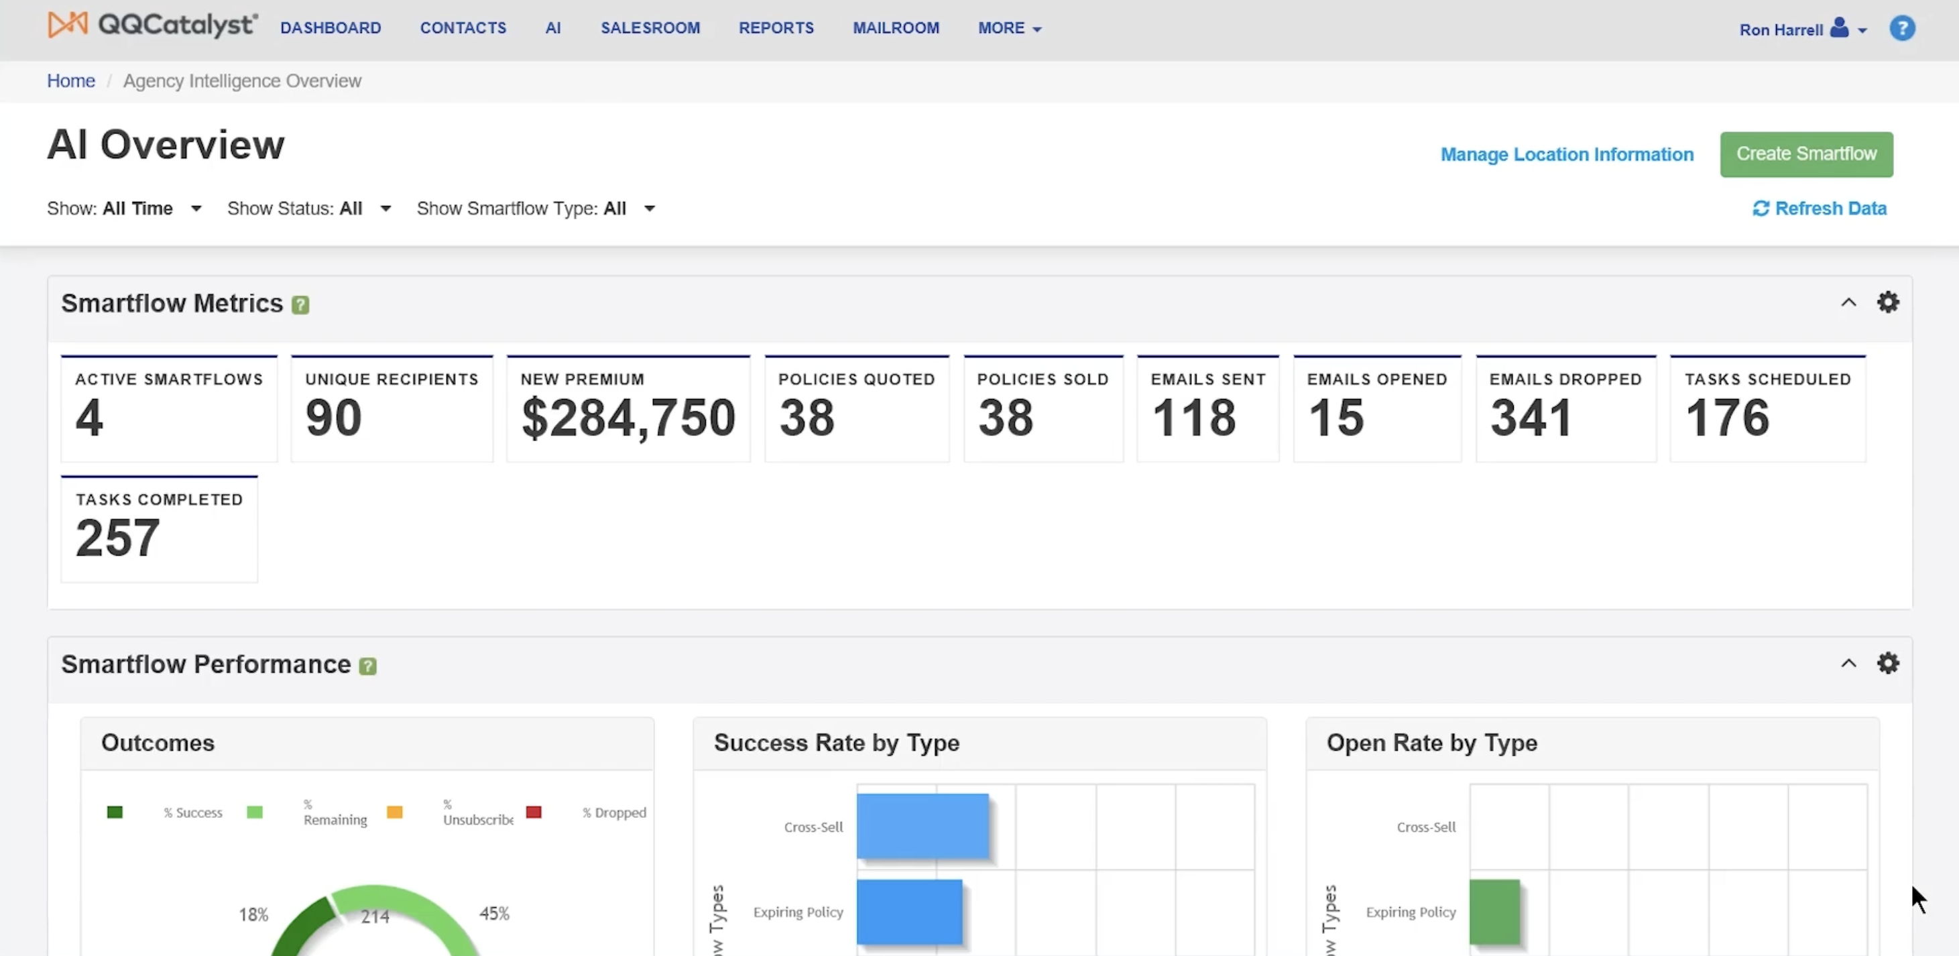This screenshot has height=956, width=1959.
Task: Collapse the Smartflow Metrics panel chevron
Action: pos(1848,303)
